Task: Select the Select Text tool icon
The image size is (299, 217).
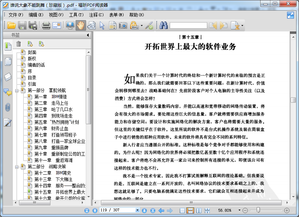Action: pos(113,25)
